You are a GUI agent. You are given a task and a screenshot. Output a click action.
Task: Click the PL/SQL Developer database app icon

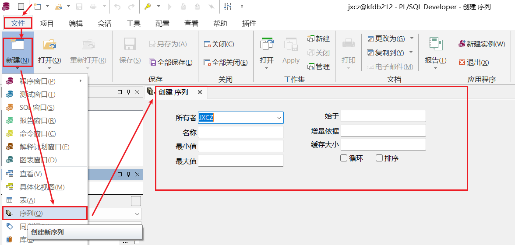click(6, 6)
